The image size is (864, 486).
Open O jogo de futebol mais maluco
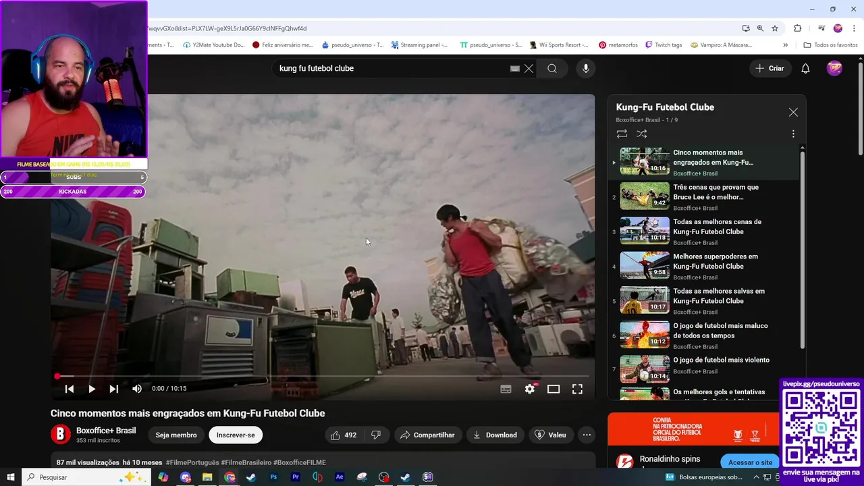[x=704, y=335]
